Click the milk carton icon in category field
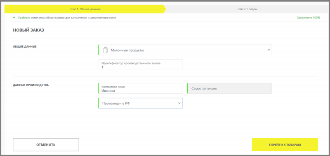This screenshot has width=330, height=156. point(105,50)
